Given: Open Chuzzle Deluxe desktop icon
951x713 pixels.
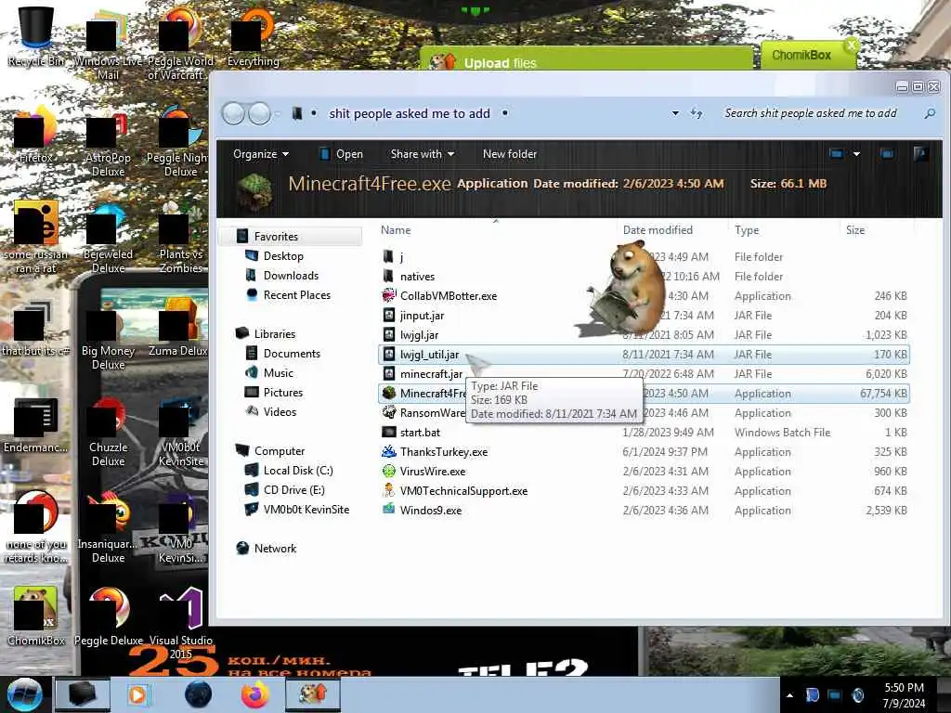Looking at the screenshot, I should [x=109, y=429].
